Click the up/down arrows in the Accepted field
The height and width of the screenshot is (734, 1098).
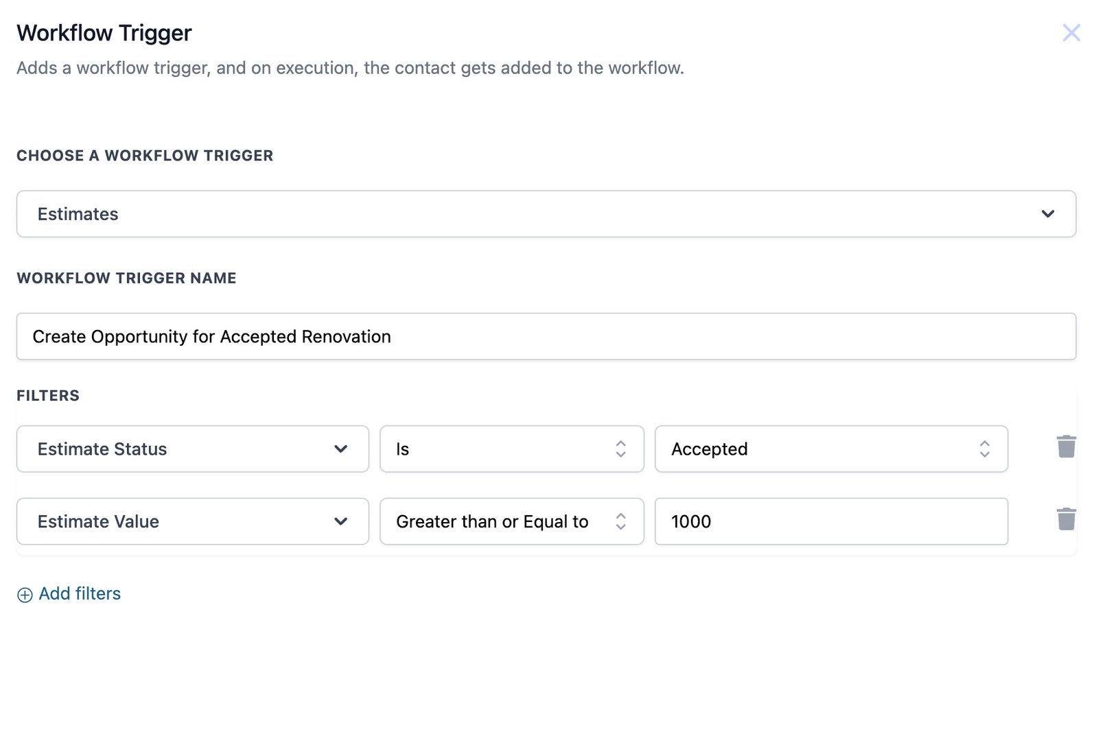(984, 449)
